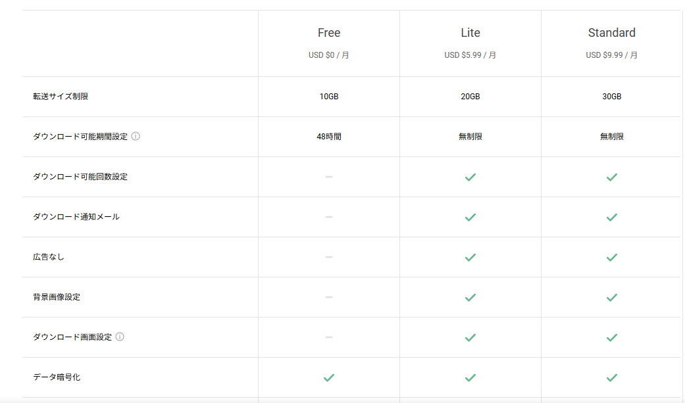
Task: Click info icon beside ダウンロード可能期間設定
Action: click(x=136, y=137)
